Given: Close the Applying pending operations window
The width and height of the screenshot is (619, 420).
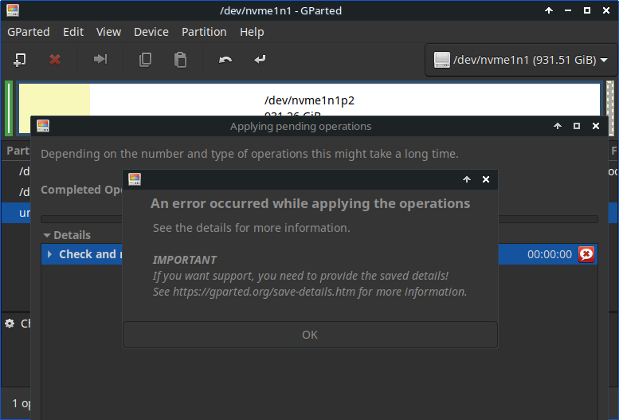Looking at the screenshot, I should (596, 126).
